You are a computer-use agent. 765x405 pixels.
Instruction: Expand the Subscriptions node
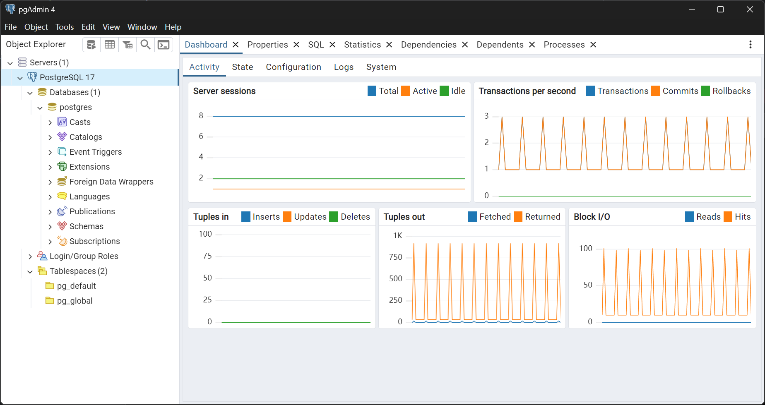coord(50,242)
